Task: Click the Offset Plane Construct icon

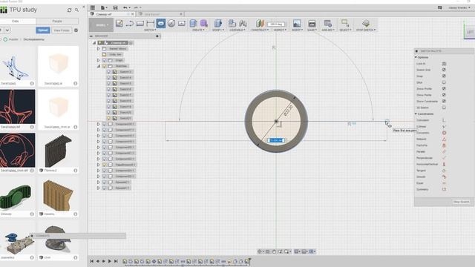Action: 260,23
